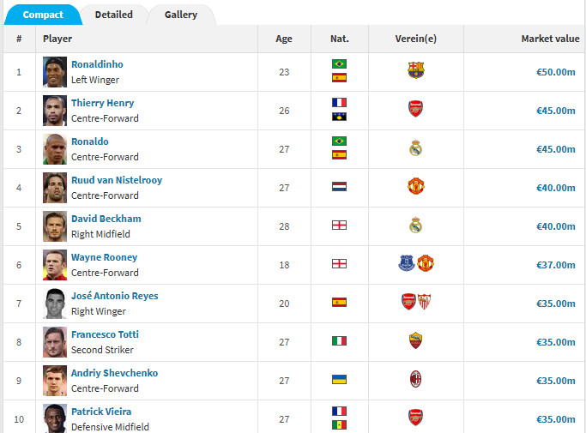
Task: Click the FC Barcelona club crest
Action: pyautogui.click(x=416, y=71)
